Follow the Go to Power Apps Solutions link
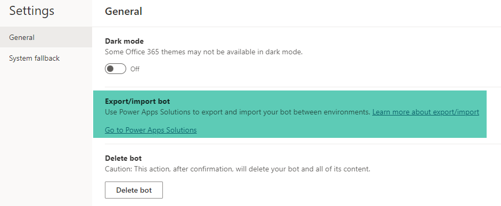 coord(151,130)
